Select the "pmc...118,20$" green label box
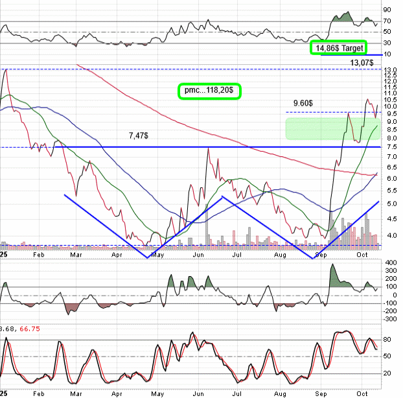The height and width of the screenshot is (398, 403). (209, 91)
